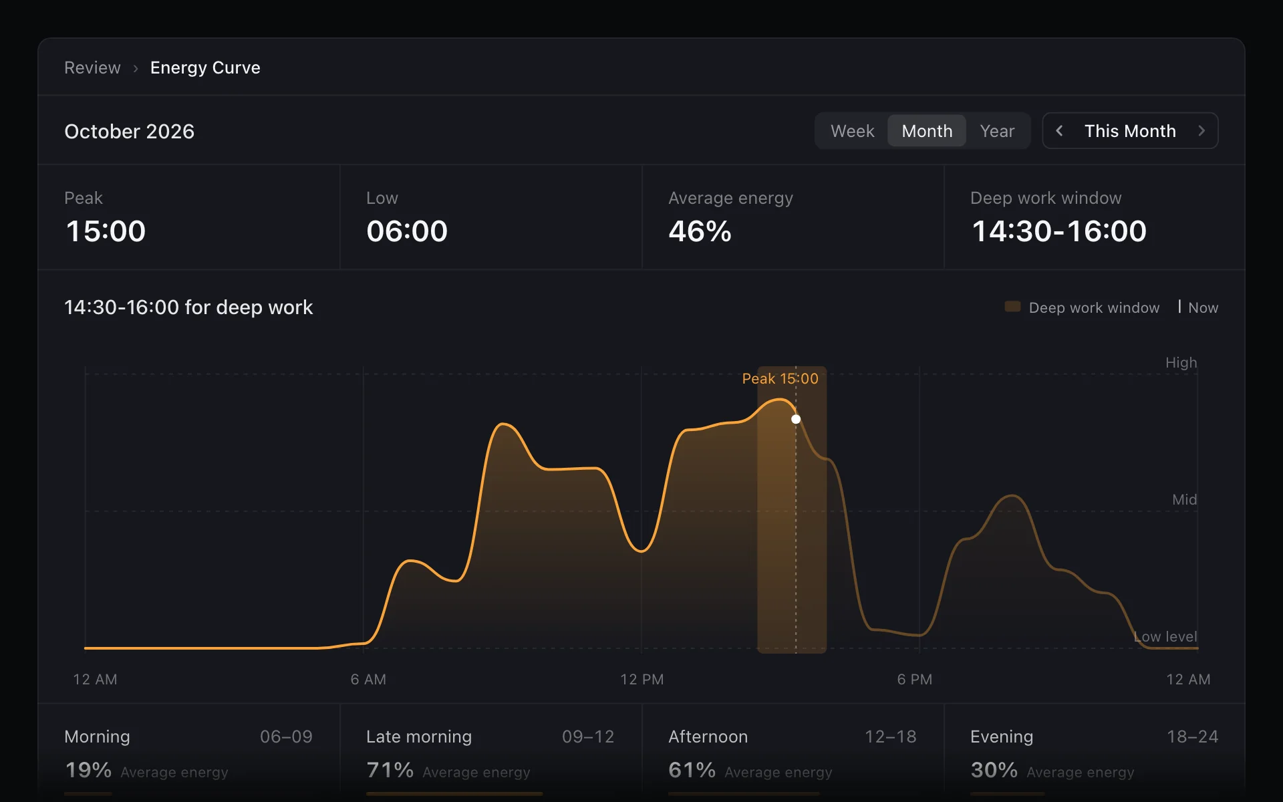The height and width of the screenshot is (802, 1283).
Task: Click the 12 PM axis label
Action: [x=641, y=679]
